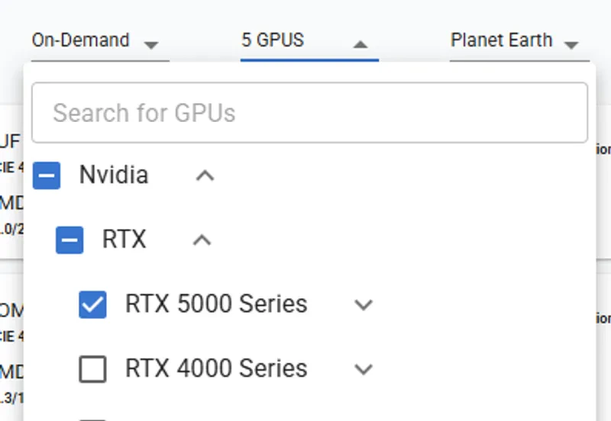Collapse the RTX subgroup chevron
Screen dimensions: 611x421
(202, 240)
